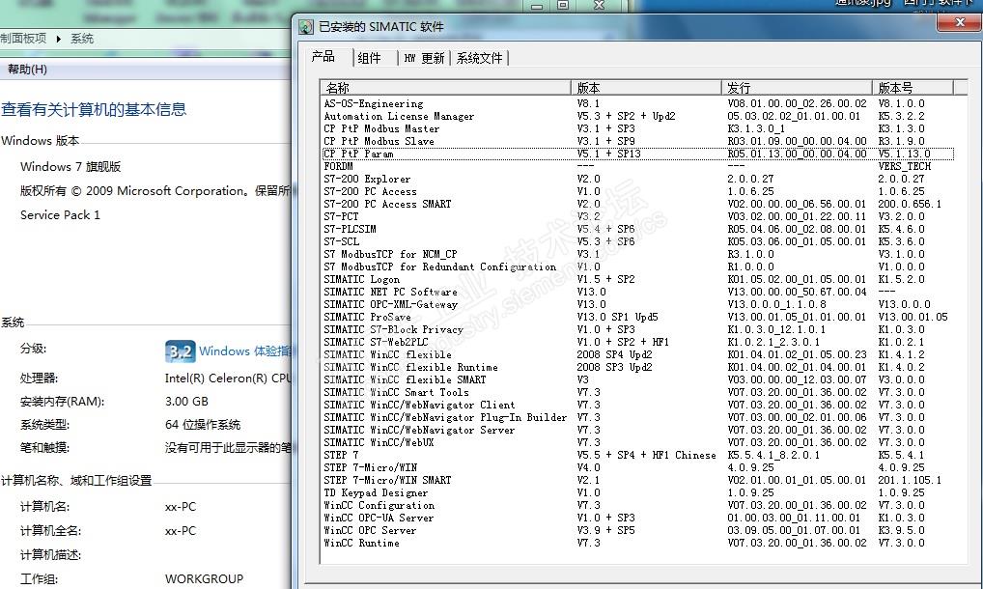The width and height of the screenshot is (983, 589).
Task: Select SIMATIC WinCC/WebNavigator Plug-In Builder row
Action: (x=637, y=417)
